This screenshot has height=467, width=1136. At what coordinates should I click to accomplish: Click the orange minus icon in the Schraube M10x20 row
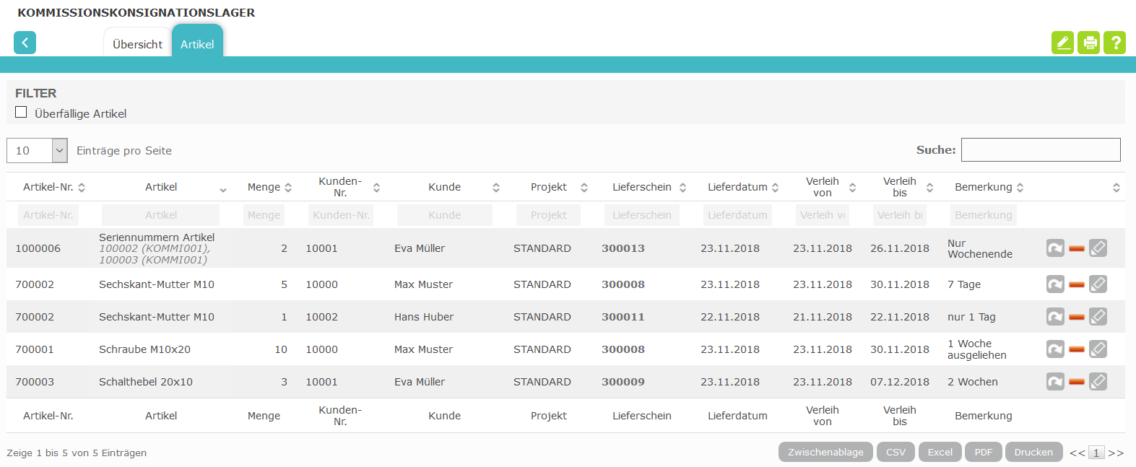click(x=1077, y=349)
